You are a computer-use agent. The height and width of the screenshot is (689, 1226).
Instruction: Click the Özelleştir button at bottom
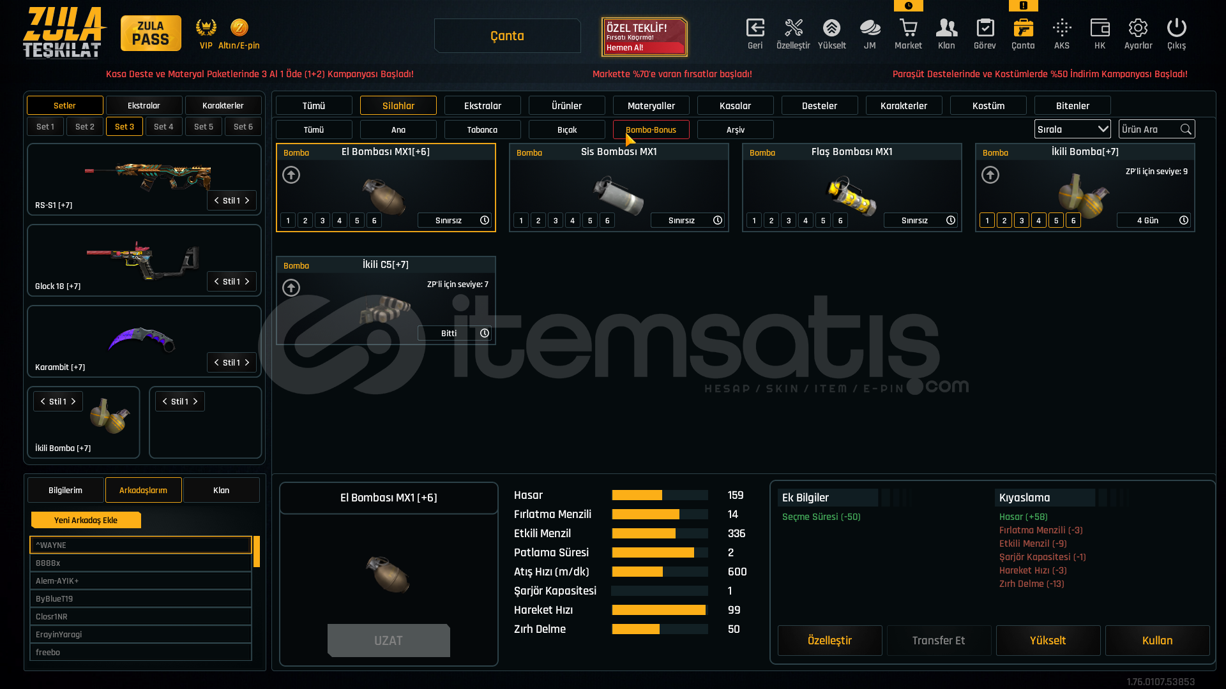pos(830,641)
